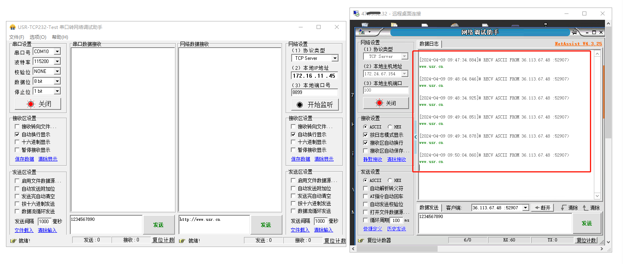This screenshot has width=630, height=264.
Task: Click the remote desktop connection title icon
Action: (x=356, y=13)
